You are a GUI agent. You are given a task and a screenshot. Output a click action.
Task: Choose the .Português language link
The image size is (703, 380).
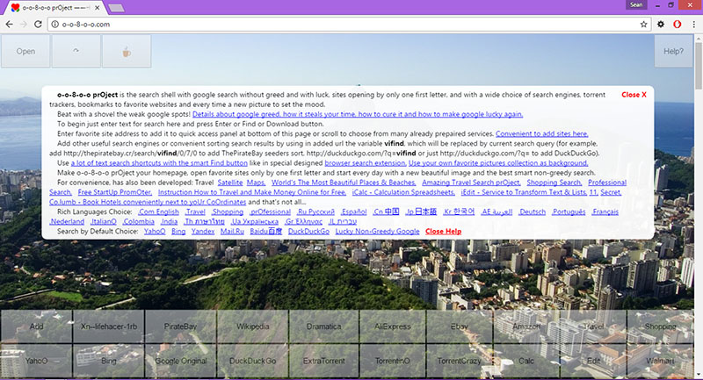coord(569,212)
